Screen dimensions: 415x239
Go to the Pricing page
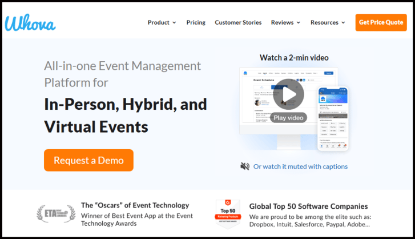tap(196, 22)
